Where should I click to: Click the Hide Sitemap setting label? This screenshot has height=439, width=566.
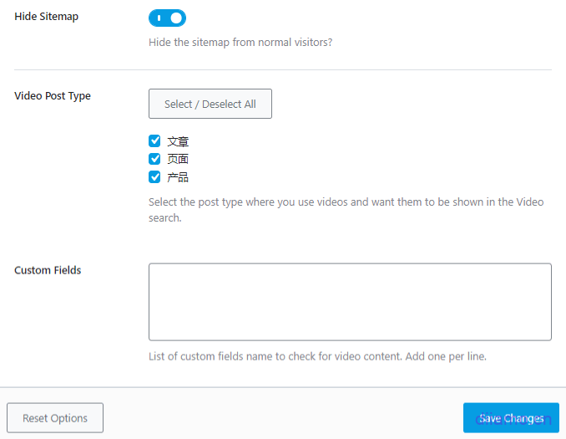tap(47, 17)
